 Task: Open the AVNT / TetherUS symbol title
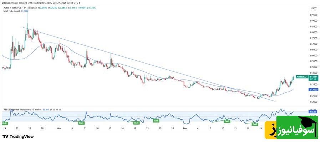coord(12,7)
